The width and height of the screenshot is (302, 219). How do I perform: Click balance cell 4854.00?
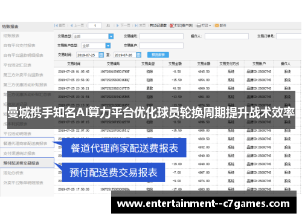click(x=204, y=80)
